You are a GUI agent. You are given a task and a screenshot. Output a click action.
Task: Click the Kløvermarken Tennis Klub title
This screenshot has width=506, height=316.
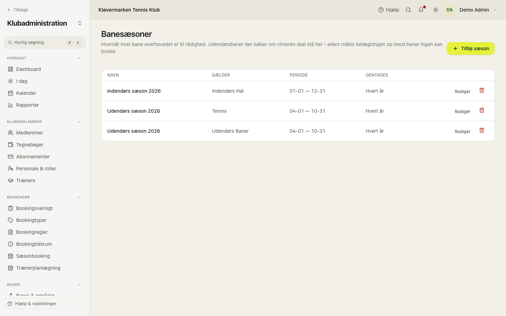click(129, 10)
